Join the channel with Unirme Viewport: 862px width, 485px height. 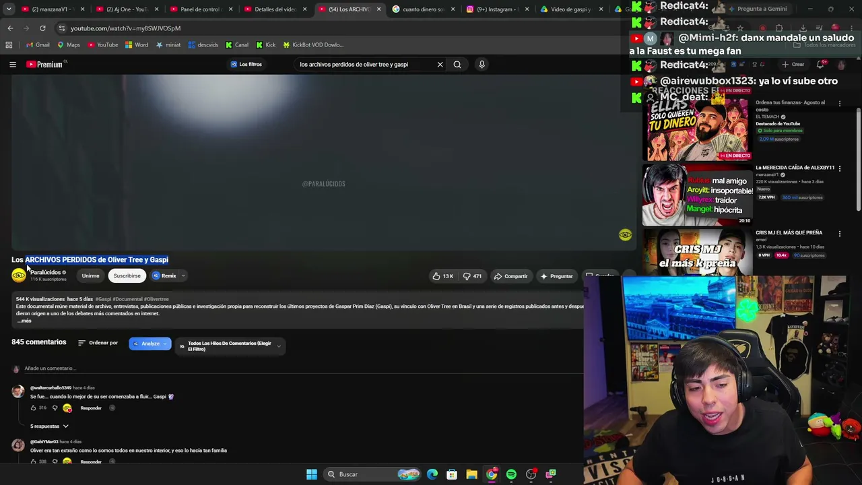click(90, 276)
